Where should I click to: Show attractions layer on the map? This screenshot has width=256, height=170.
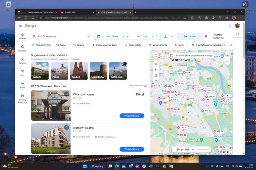156,75
